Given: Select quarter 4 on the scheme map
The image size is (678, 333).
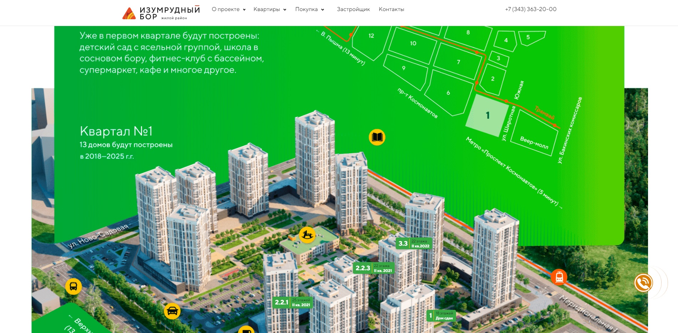Looking at the screenshot, I should (506, 40).
